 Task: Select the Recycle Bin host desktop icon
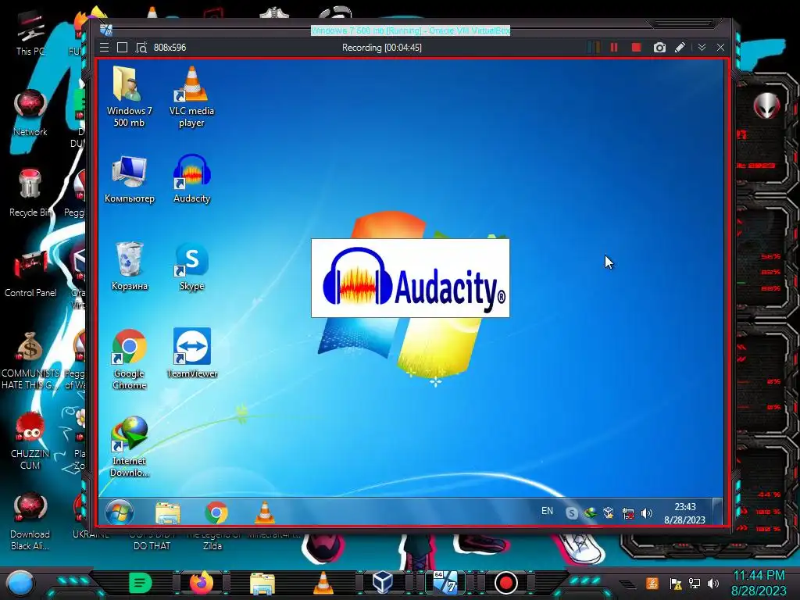30,193
